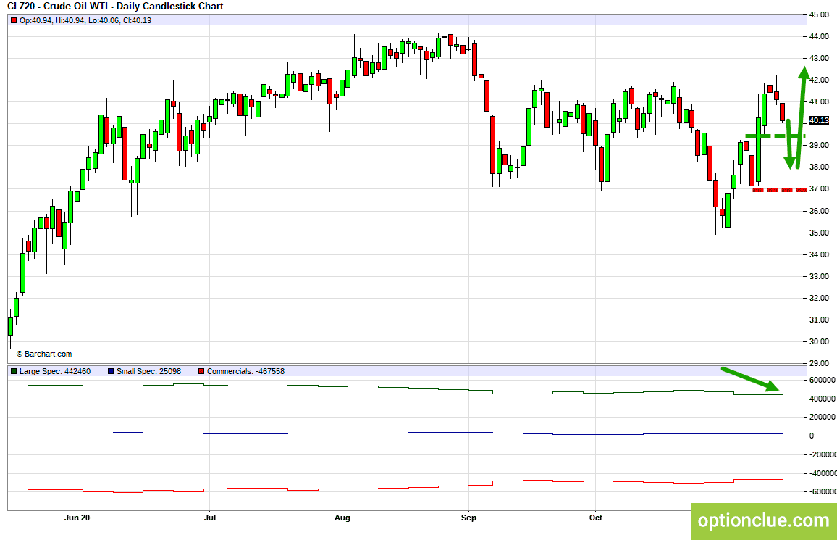Click the Jun 20 date label on axis
The width and height of the screenshot is (837, 540).
tap(77, 518)
